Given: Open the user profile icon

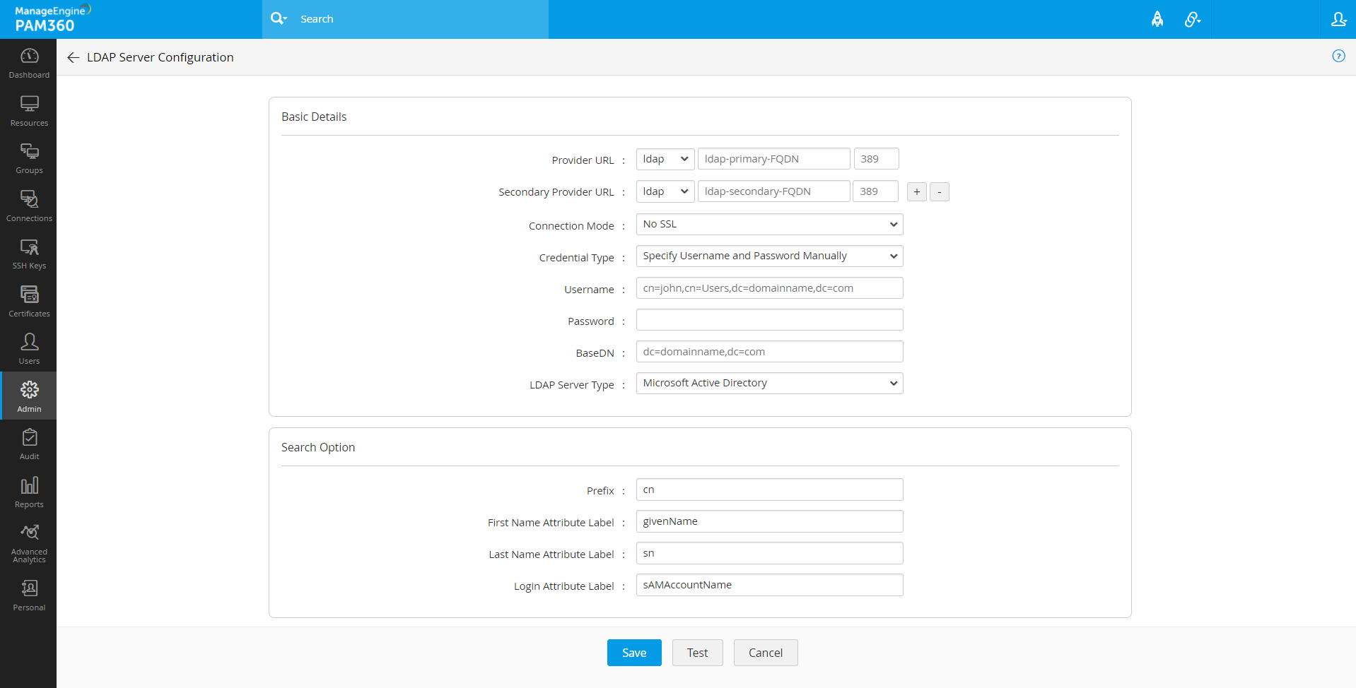Looking at the screenshot, I should [1338, 19].
